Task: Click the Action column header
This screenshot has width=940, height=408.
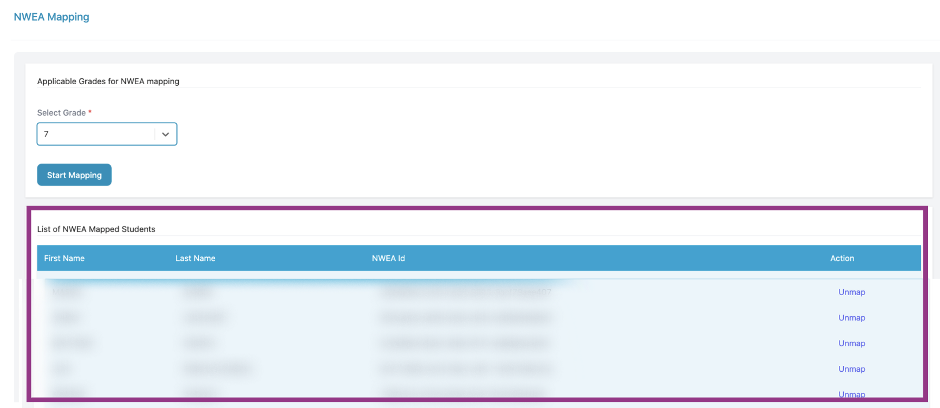Action: [x=842, y=258]
